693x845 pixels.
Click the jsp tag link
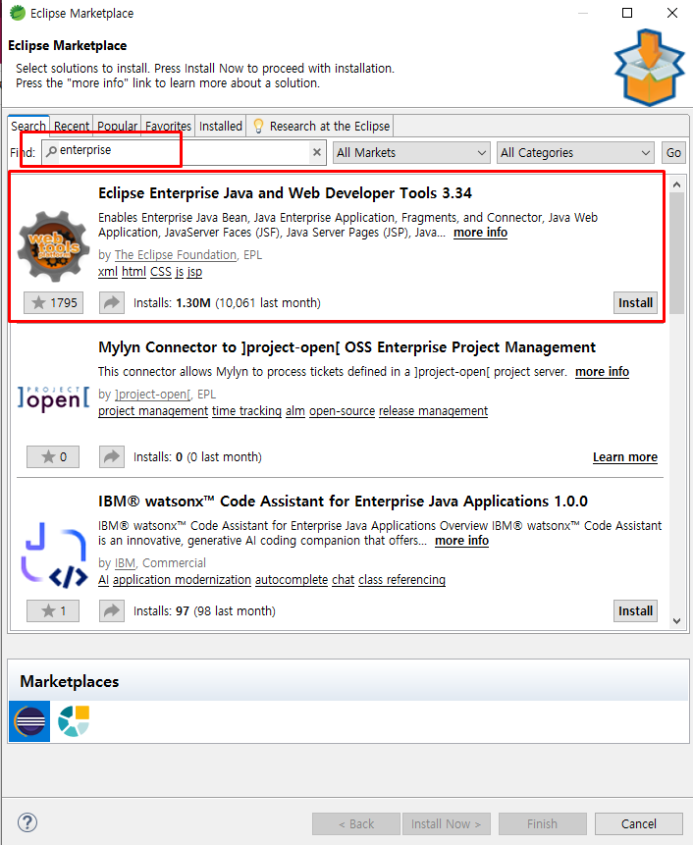(x=194, y=272)
